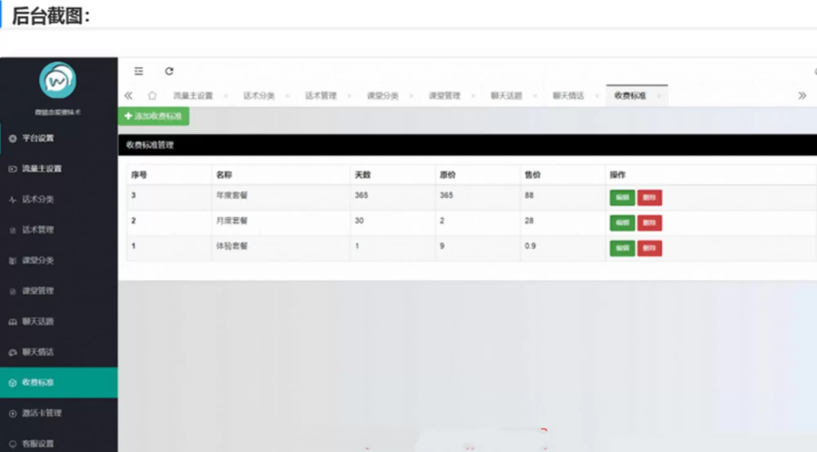The width and height of the screenshot is (817, 452).
Task: Close the 话术分类 tab
Action: [287, 96]
